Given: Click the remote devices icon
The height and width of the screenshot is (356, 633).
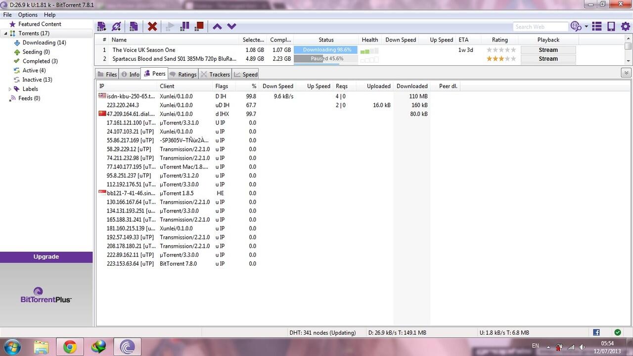Looking at the screenshot, I should pos(611,26).
